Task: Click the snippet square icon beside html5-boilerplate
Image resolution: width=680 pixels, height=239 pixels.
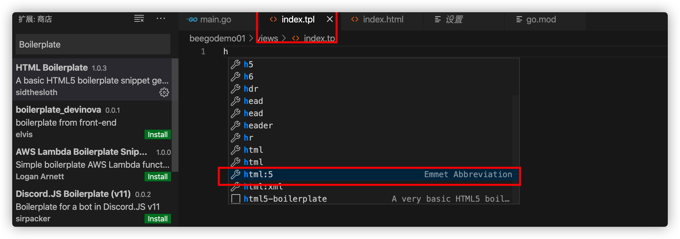Action: point(235,199)
